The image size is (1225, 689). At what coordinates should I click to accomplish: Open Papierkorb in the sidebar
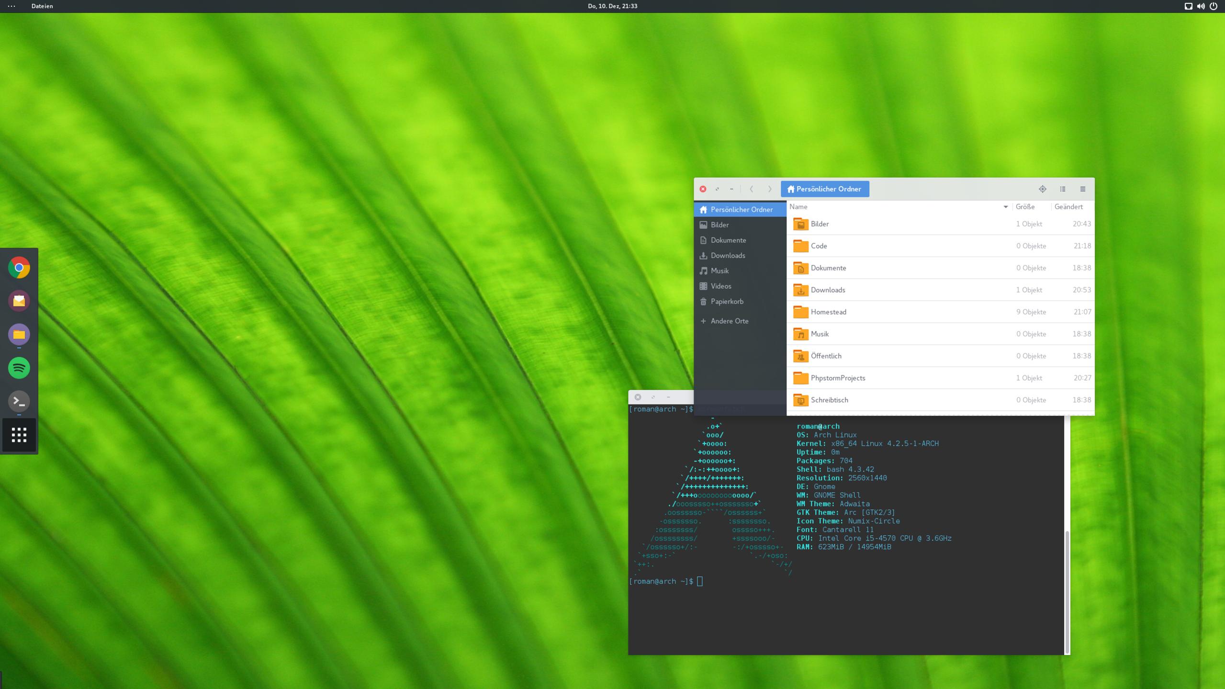pos(740,301)
